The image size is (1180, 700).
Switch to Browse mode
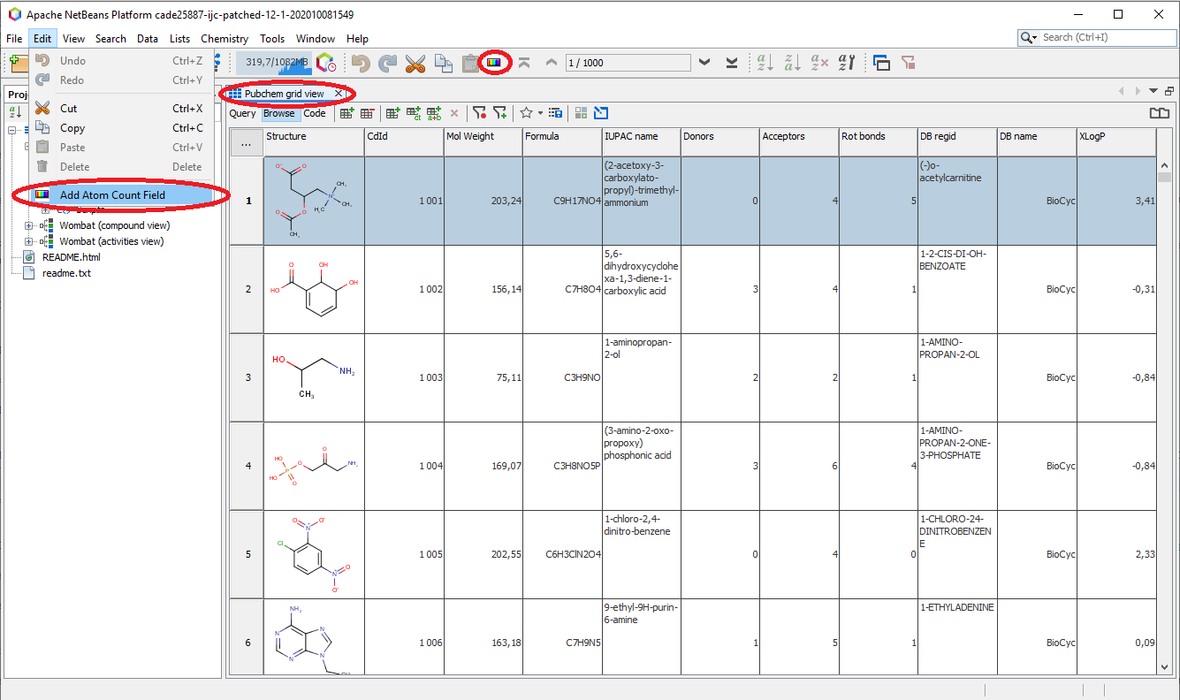278,113
